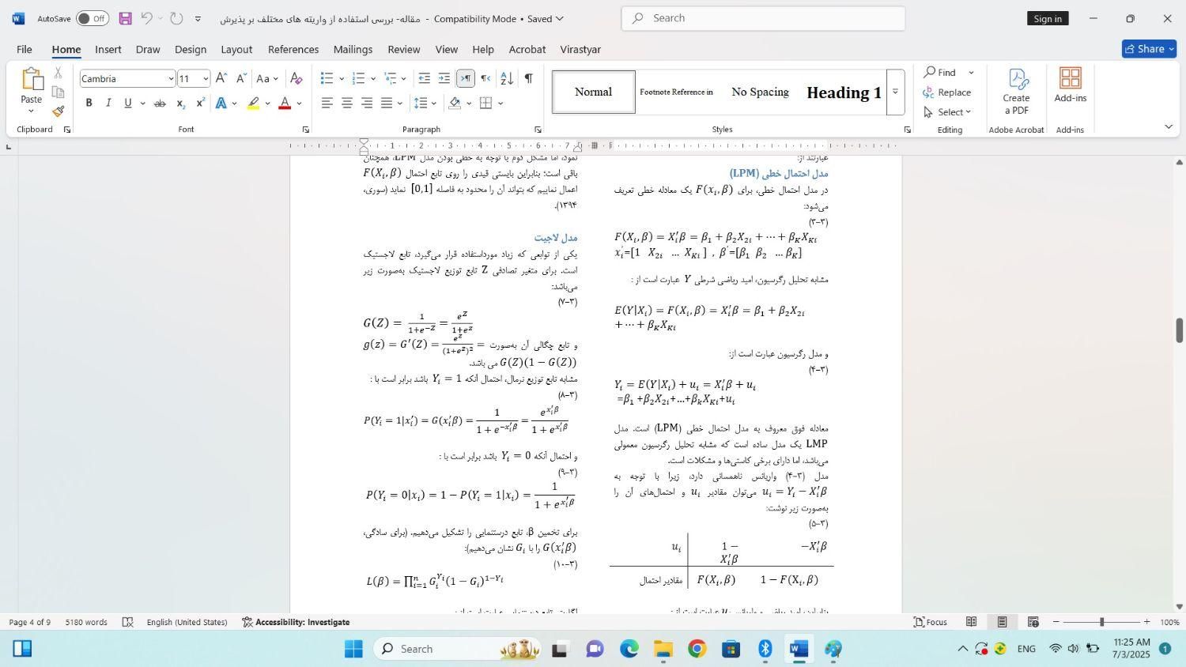Click Replace in Editing group
This screenshot has height=667, width=1186.
click(947, 92)
